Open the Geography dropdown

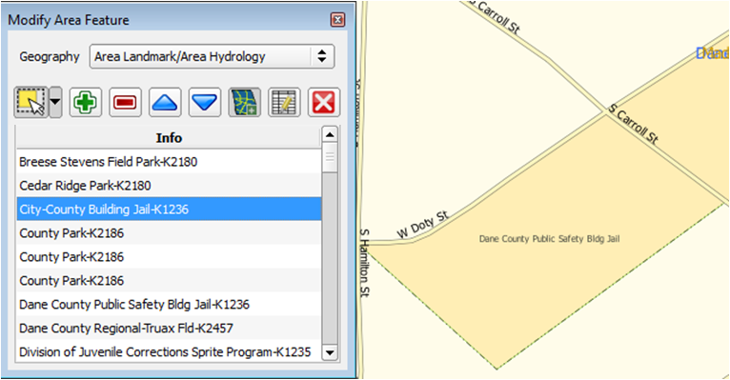212,56
